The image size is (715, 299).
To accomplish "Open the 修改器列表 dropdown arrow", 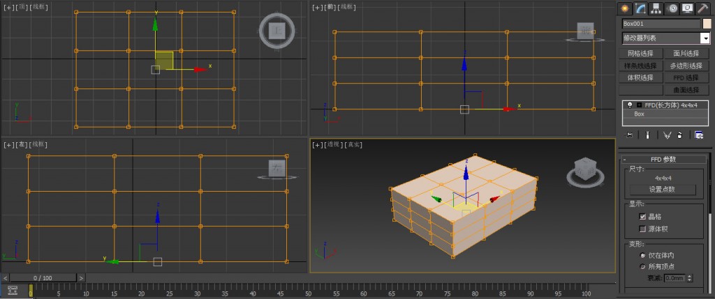I will point(705,38).
